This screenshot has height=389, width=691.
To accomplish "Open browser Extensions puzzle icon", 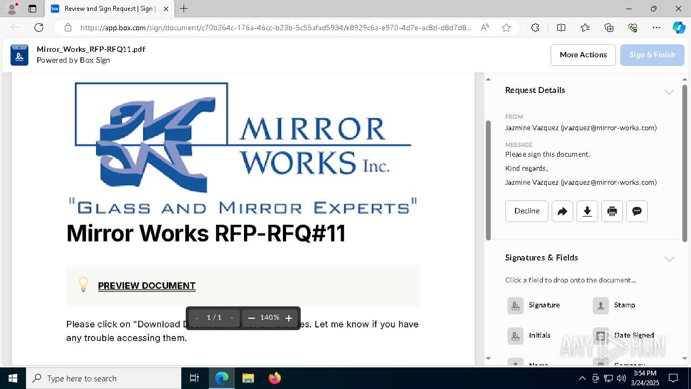I will pos(535,28).
